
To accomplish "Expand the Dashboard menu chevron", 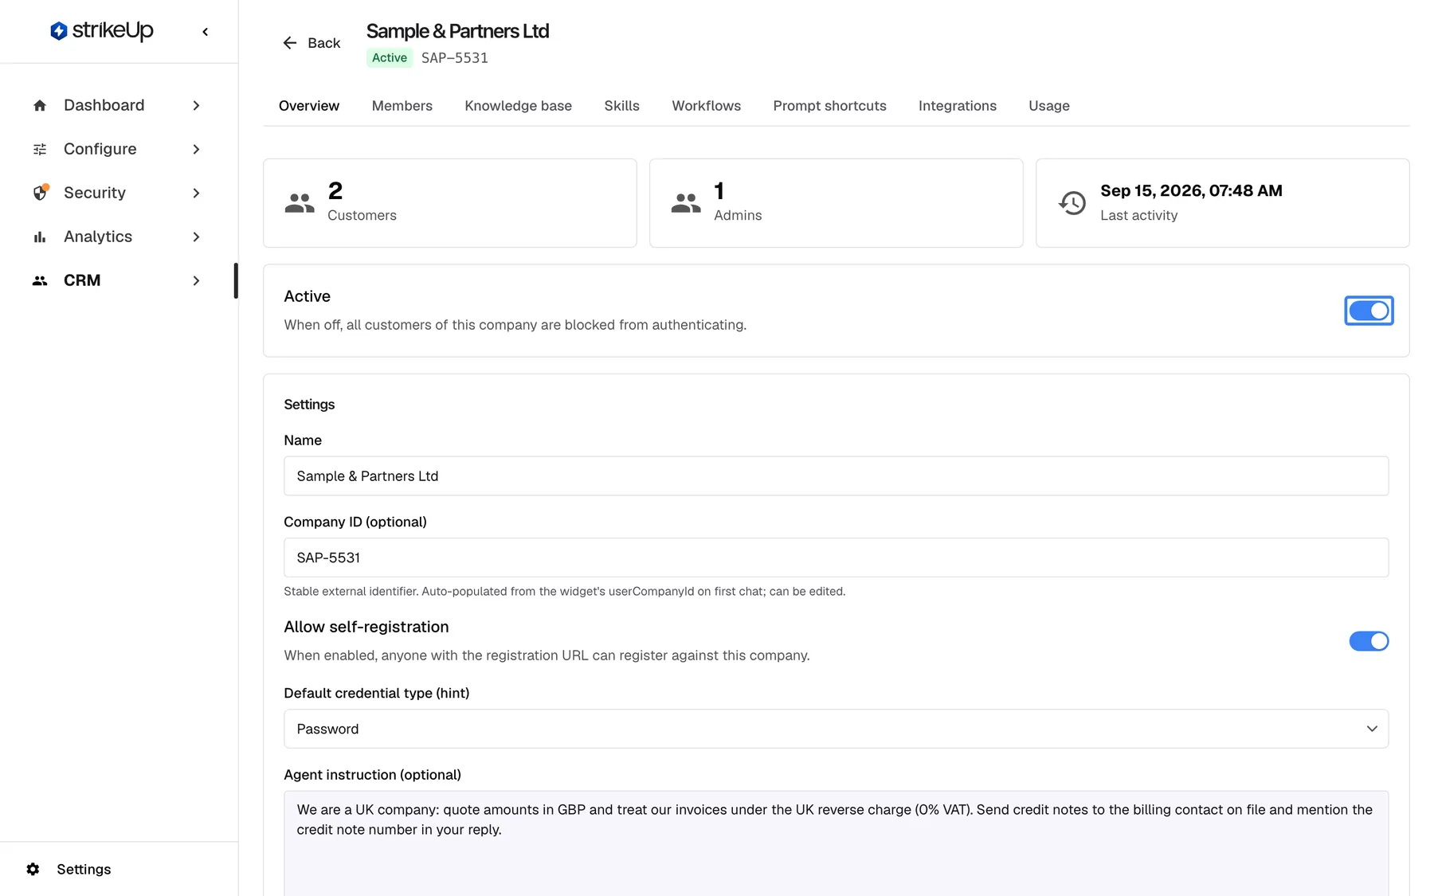I will (196, 105).
